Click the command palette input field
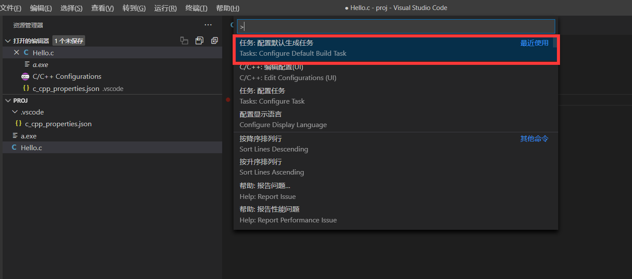 pos(396,27)
